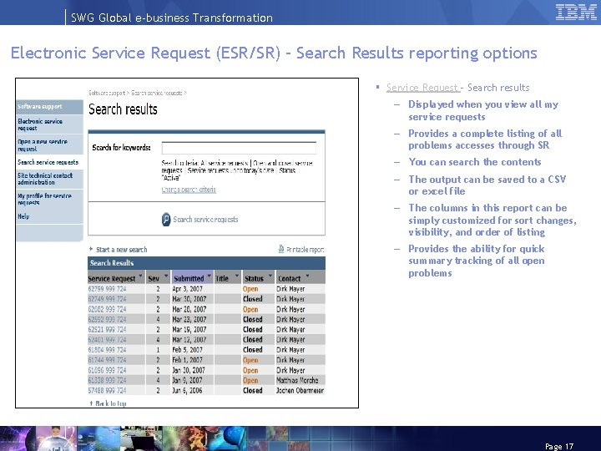
Task: Click the Printable report link
Action: 306,250
